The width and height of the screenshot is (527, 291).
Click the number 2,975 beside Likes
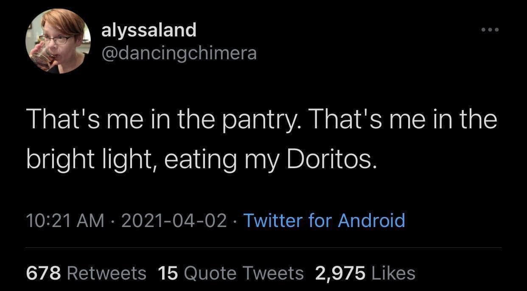point(339,273)
